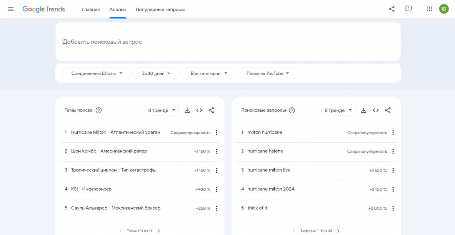Open the Популярные запросы tab
Screen dimensions: 455x235
(x=160, y=10)
